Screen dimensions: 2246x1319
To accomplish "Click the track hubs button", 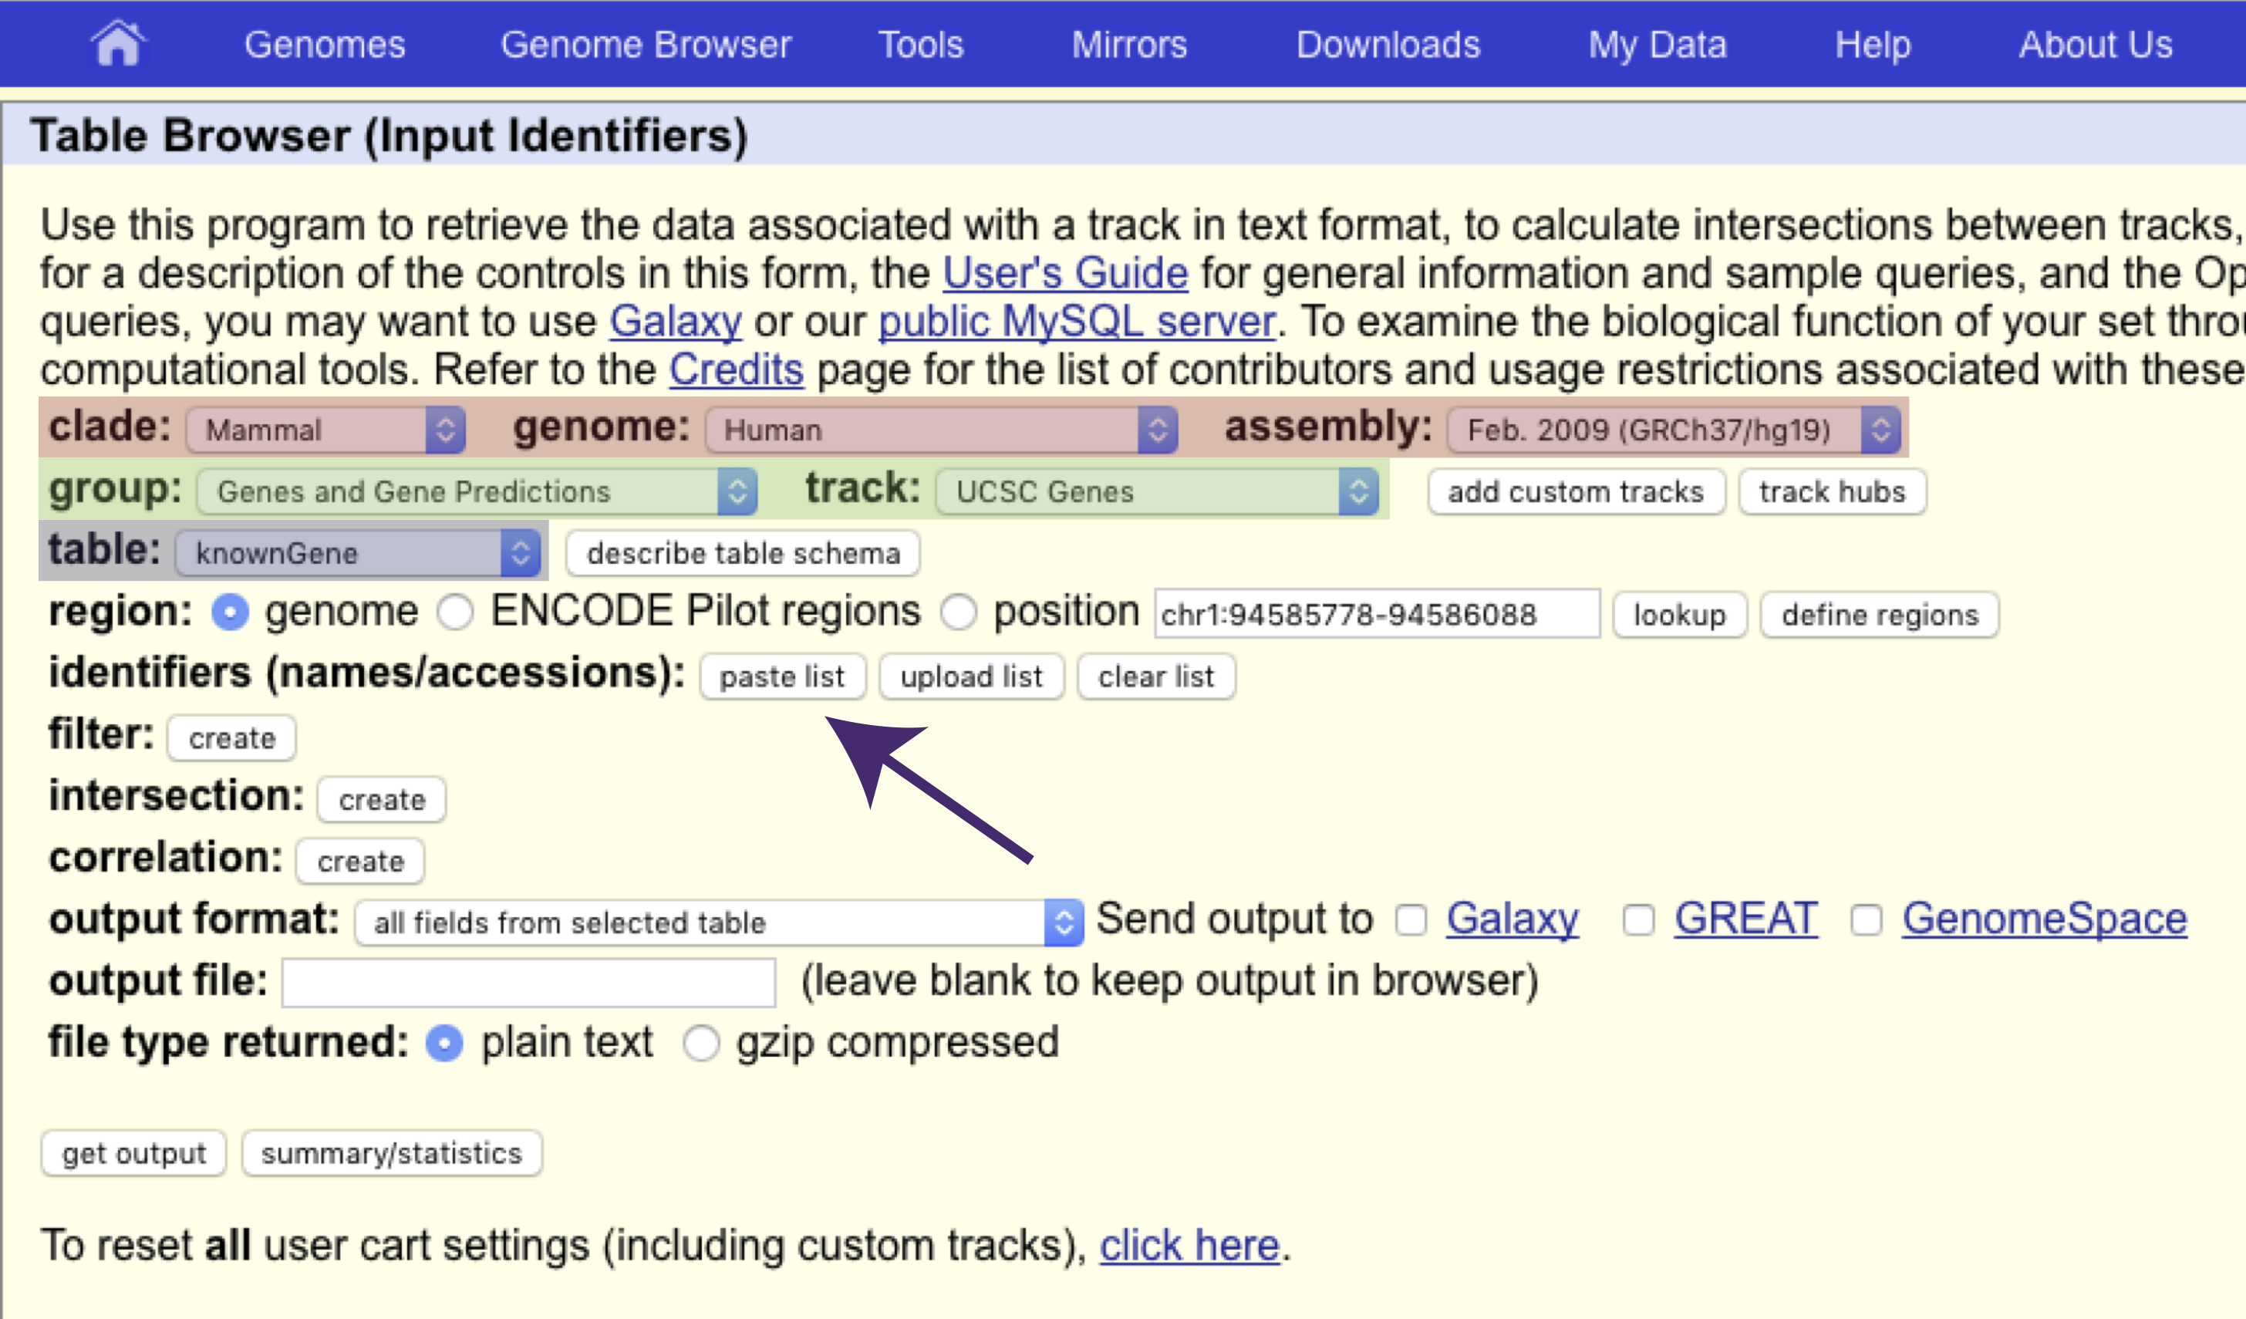I will tap(1832, 491).
